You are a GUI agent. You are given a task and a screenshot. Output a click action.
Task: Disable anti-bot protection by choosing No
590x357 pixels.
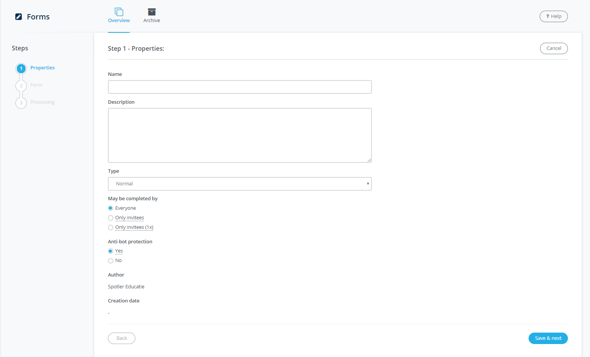point(111,261)
